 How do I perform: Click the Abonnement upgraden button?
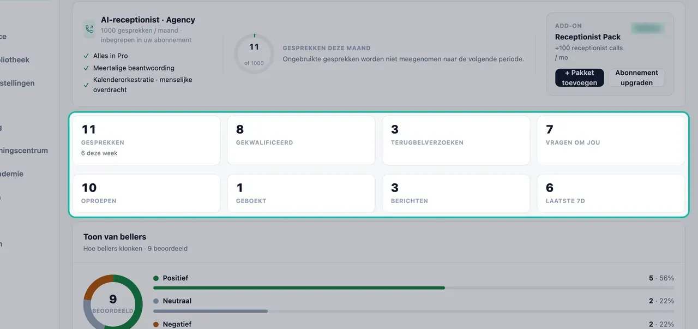pyautogui.click(x=636, y=77)
